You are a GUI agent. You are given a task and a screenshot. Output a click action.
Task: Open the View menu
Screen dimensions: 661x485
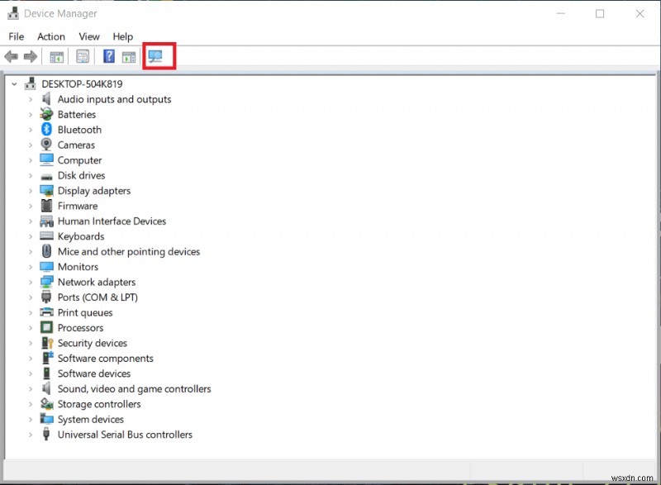(x=88, y=36)
